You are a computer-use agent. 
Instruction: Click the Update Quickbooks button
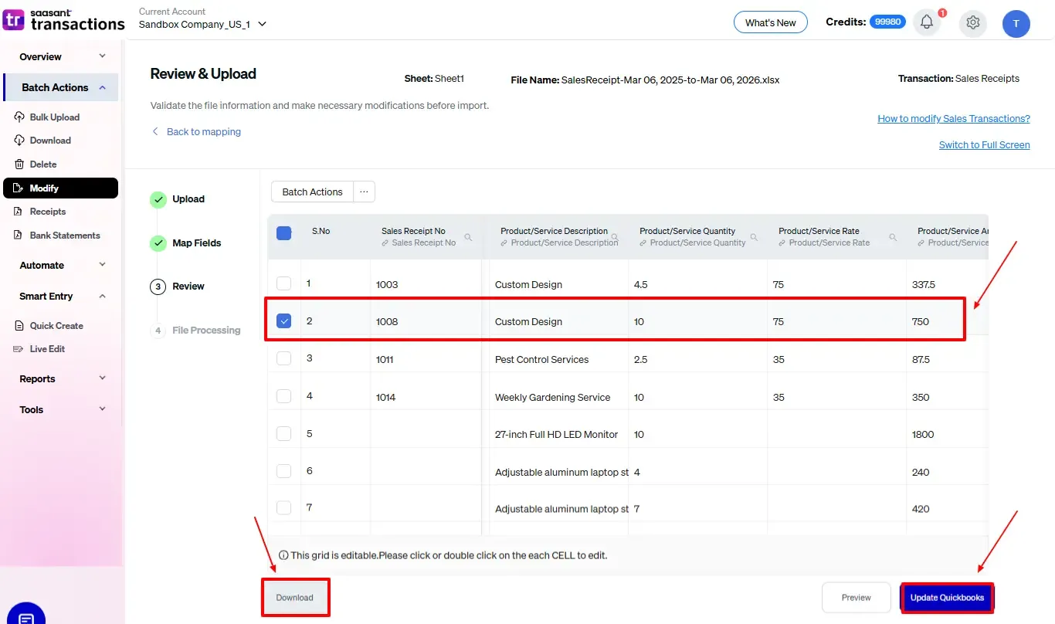tap(947, 598)
